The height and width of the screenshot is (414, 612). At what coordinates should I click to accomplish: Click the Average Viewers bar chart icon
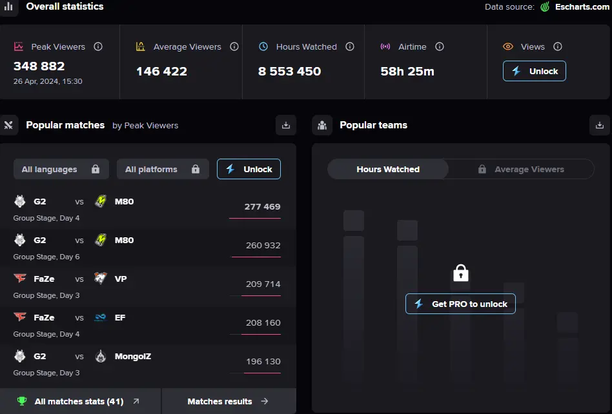coord(141,46)
